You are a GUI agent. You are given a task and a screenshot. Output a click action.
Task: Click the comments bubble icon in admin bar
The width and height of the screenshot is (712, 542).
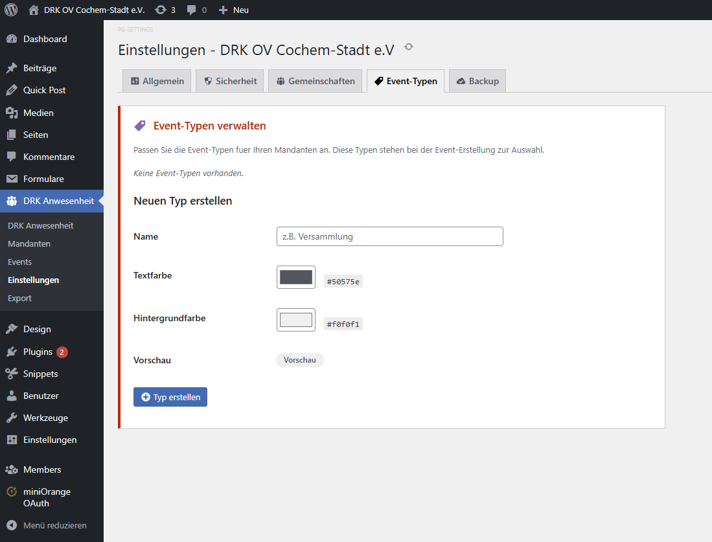coord(191,10)
